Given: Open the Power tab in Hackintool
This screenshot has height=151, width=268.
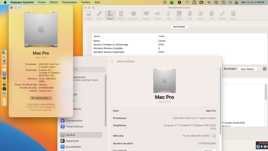Looking at the screenshot, I should point(201,15).
